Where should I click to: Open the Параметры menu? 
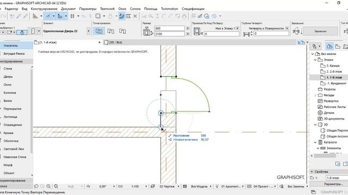(x=88, y=9)
